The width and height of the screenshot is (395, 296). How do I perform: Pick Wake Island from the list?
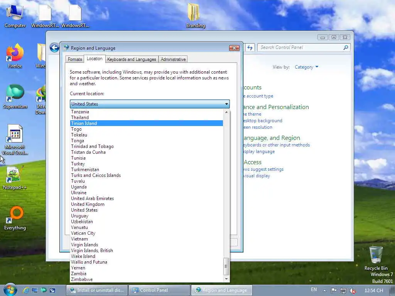tap(146, 256)
